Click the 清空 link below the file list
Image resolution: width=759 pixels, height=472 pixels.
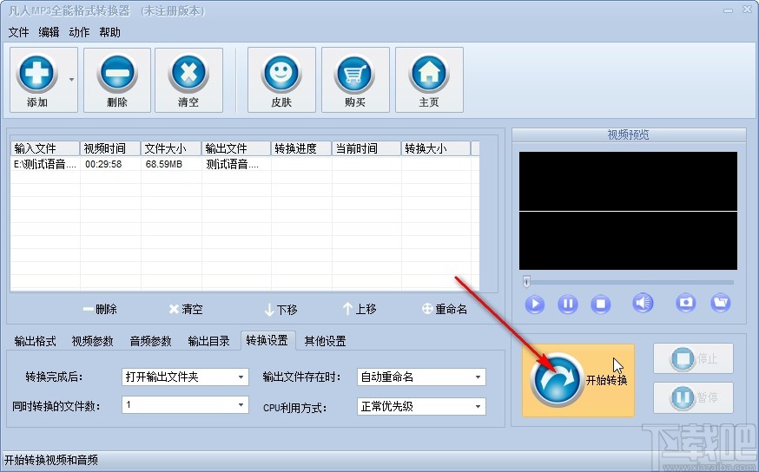pyautogui.click(x=186, y=309)
